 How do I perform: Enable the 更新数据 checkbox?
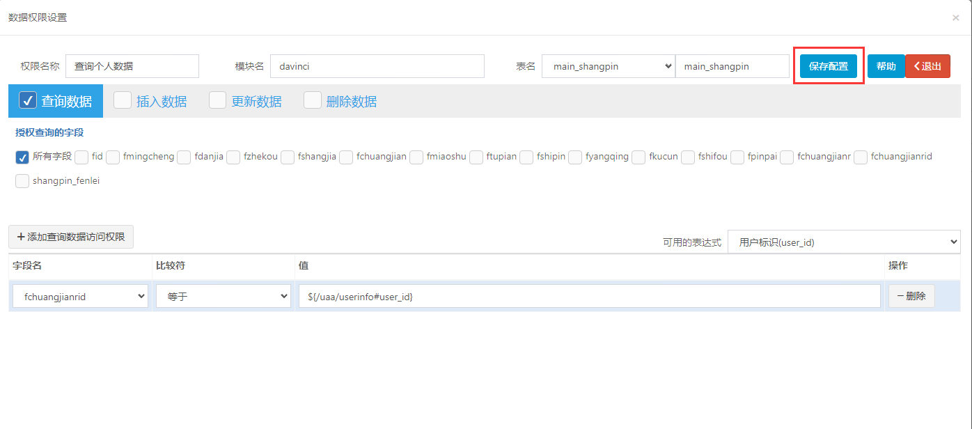pyautogui.click(x=217, y=100)
